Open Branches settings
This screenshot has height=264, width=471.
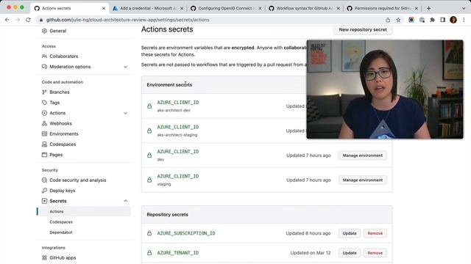click(x=60, y=92)
